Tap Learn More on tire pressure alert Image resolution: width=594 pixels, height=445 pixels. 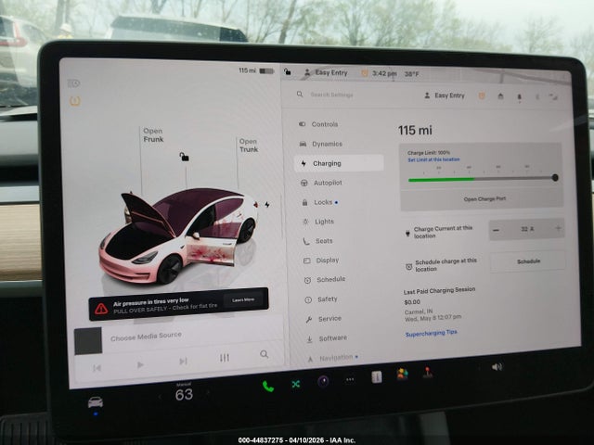(x=243, y=300)
